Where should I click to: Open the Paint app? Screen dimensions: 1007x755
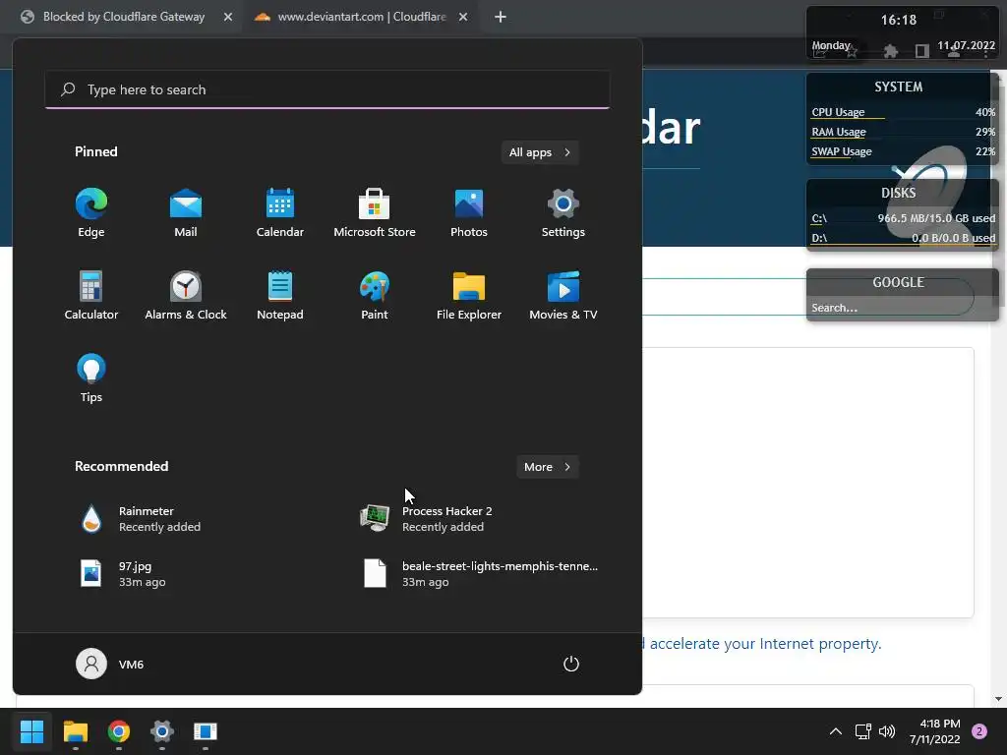coord(375,295)
